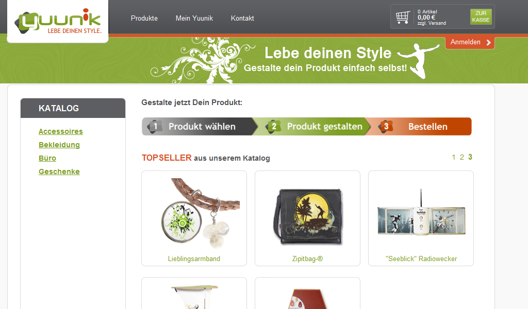Go to the Kontakt page
The width and height of the screenshot is (528, 309).
coord(242,18)
